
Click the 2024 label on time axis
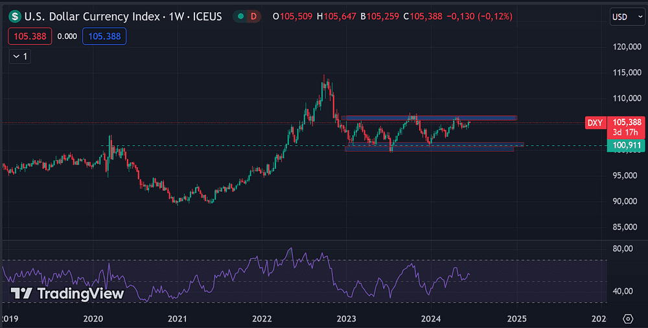pos(431,319)
